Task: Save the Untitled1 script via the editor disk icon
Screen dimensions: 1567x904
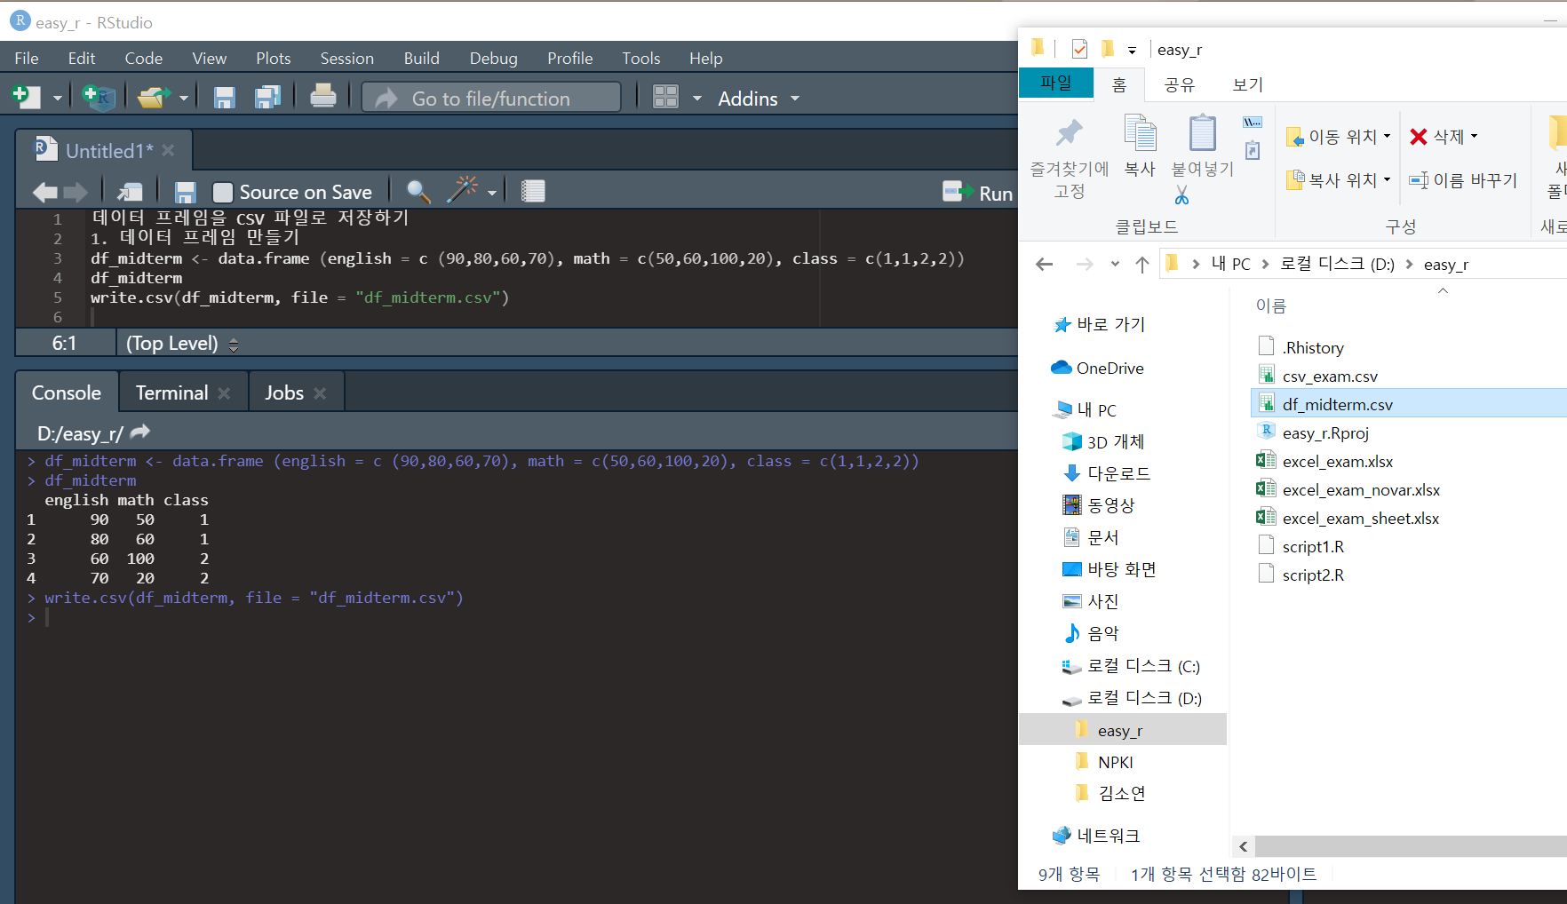Action: coord(185,193)
